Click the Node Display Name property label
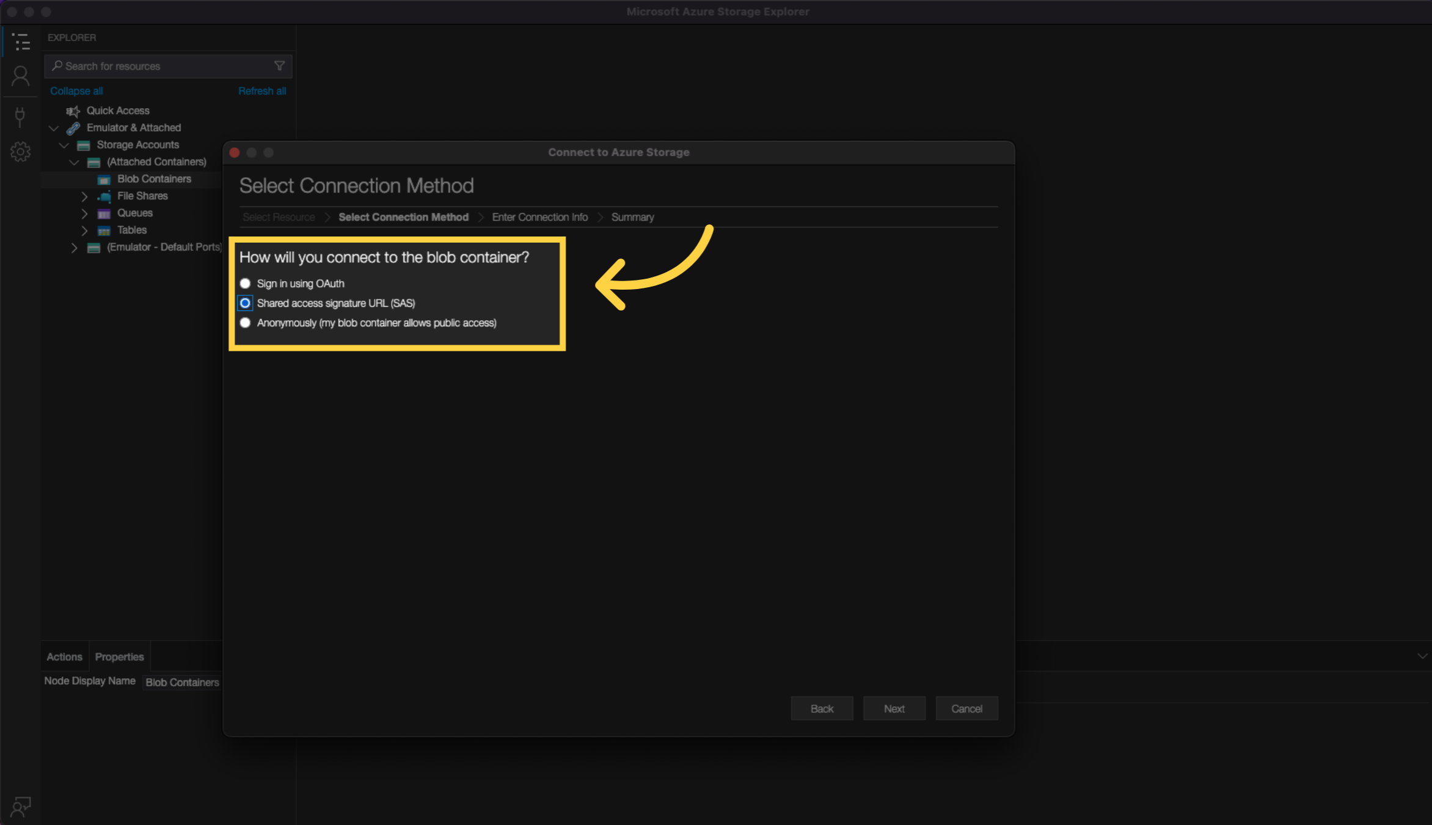 point(90,681)
